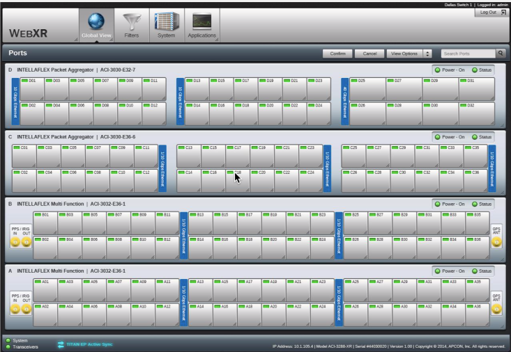Open the System chassis icon
511x352 pixels.
(167, 22)
